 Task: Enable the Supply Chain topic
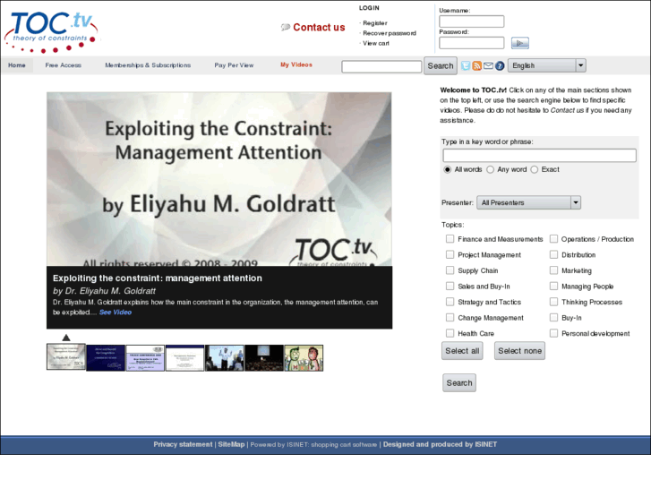[x=450, y=270]
